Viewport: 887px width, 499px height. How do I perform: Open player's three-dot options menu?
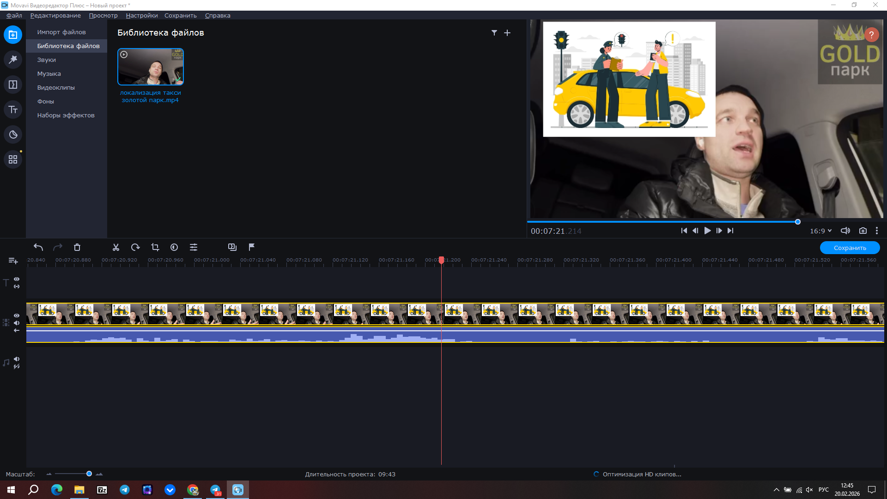(876, 231)
